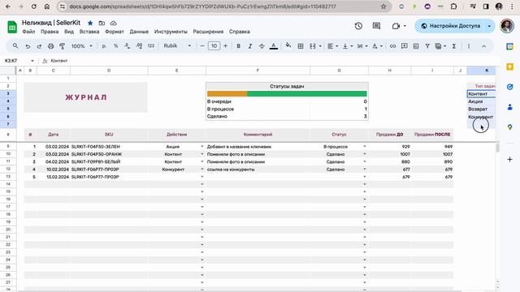
Task: Open the horizontal align dropdown
Action: [333, 46]
